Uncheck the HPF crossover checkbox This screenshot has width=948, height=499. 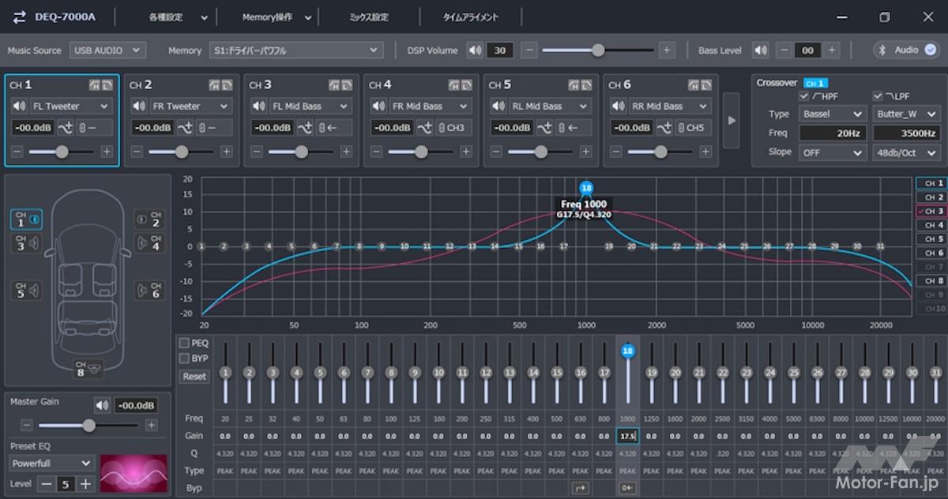[804, 96]
